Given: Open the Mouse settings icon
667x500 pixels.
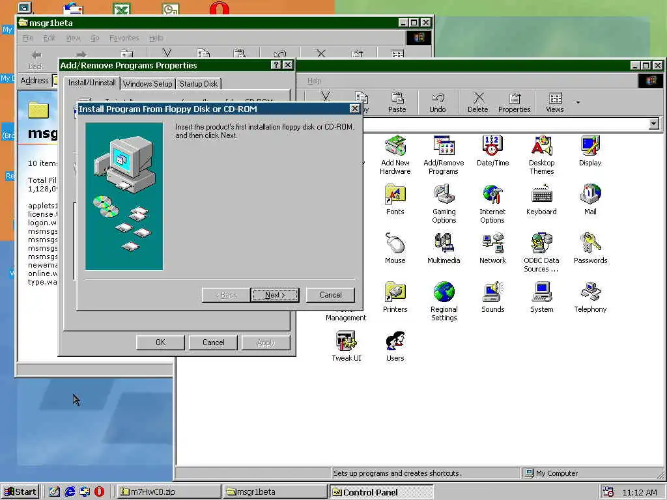Looking at the screenshot, I should pos(395,248).
